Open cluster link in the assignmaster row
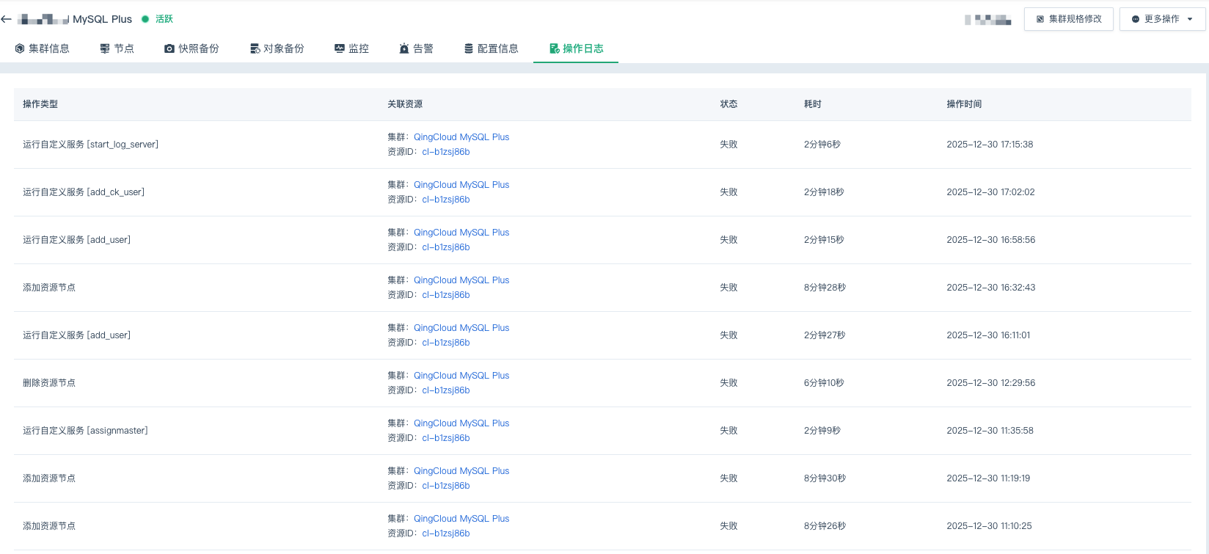 (461, 423)
